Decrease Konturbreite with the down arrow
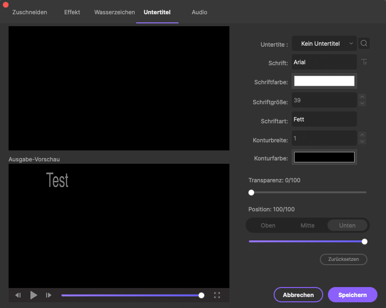386x308 pixels. tap(362, 141)
